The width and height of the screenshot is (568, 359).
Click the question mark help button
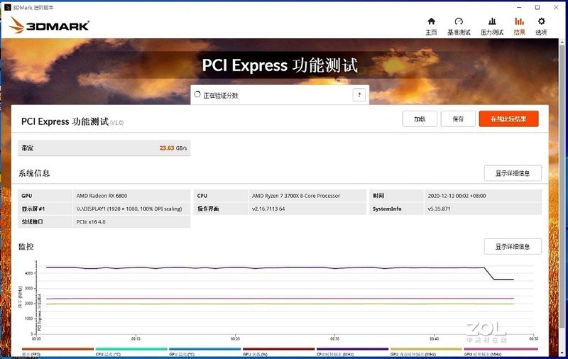[x=359, y=95]
